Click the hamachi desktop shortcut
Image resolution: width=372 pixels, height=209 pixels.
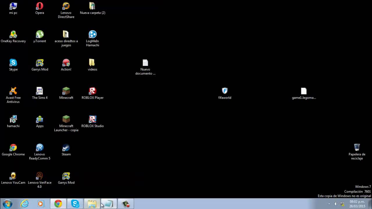click(x=13, y=122)
